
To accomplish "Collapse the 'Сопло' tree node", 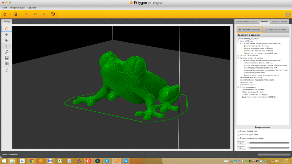I will tap(238, 41).
